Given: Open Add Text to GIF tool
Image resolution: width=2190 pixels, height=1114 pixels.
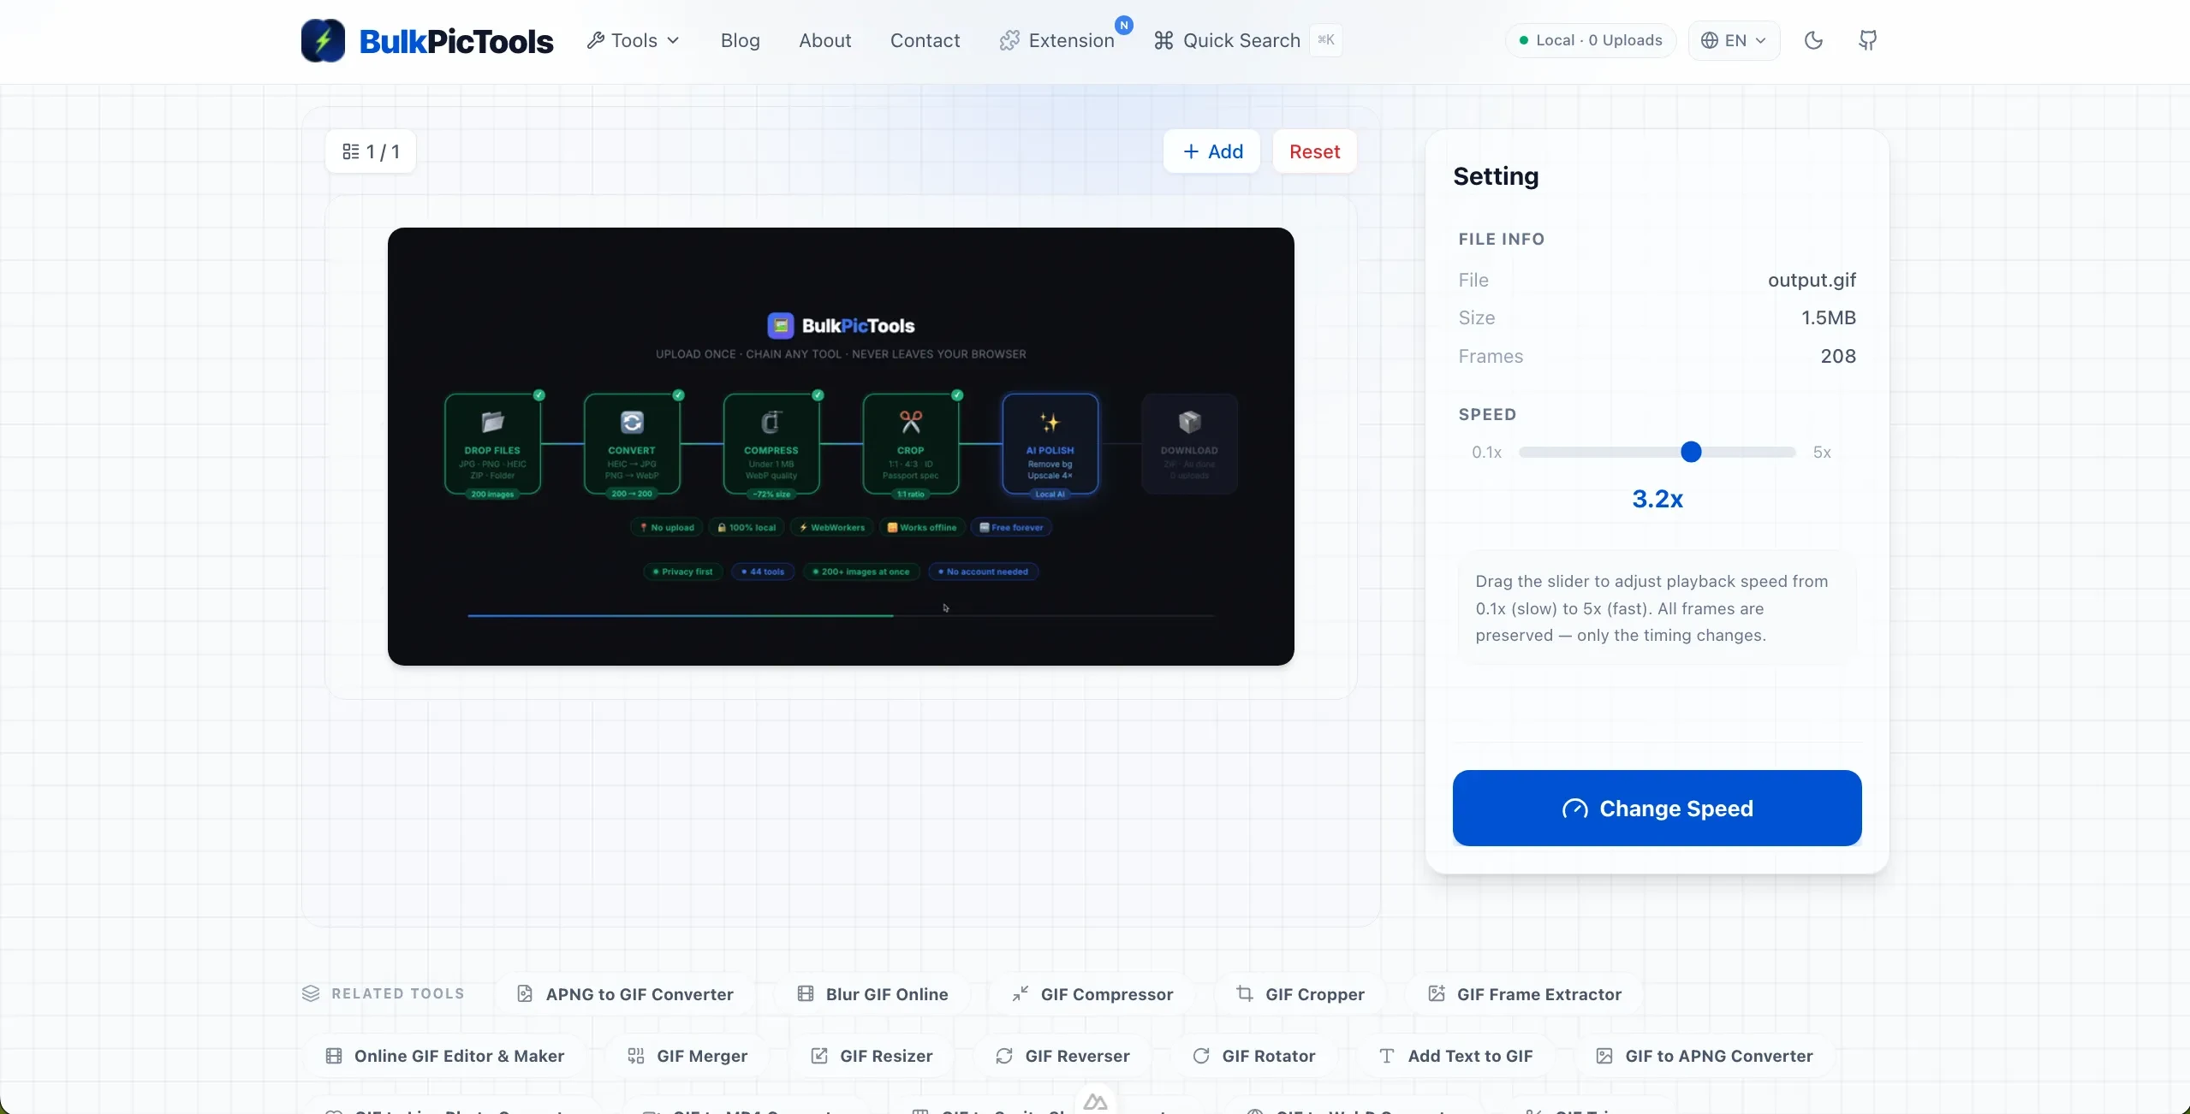Looking at the screenshot, I should pyautogui.click(x=1455, y=1055).
